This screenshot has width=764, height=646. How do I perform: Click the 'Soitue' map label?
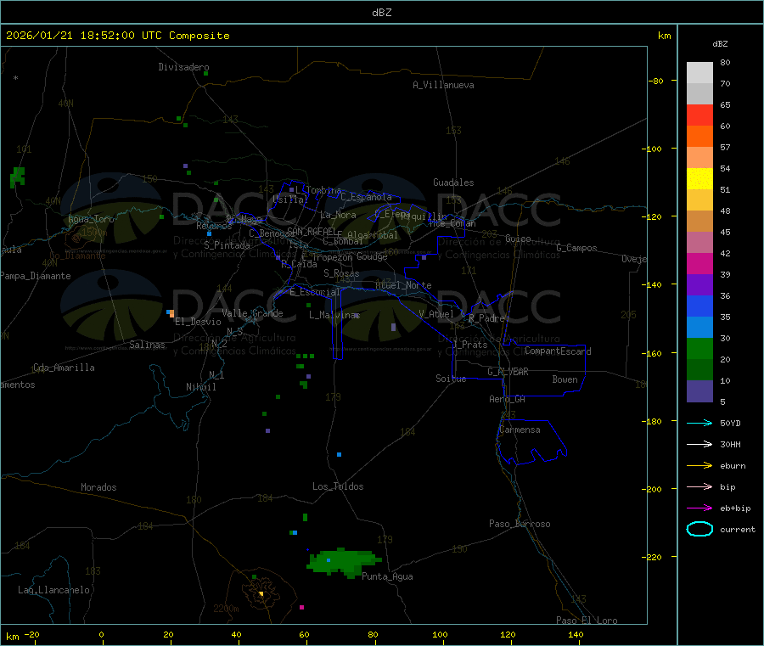click(451, 379)
